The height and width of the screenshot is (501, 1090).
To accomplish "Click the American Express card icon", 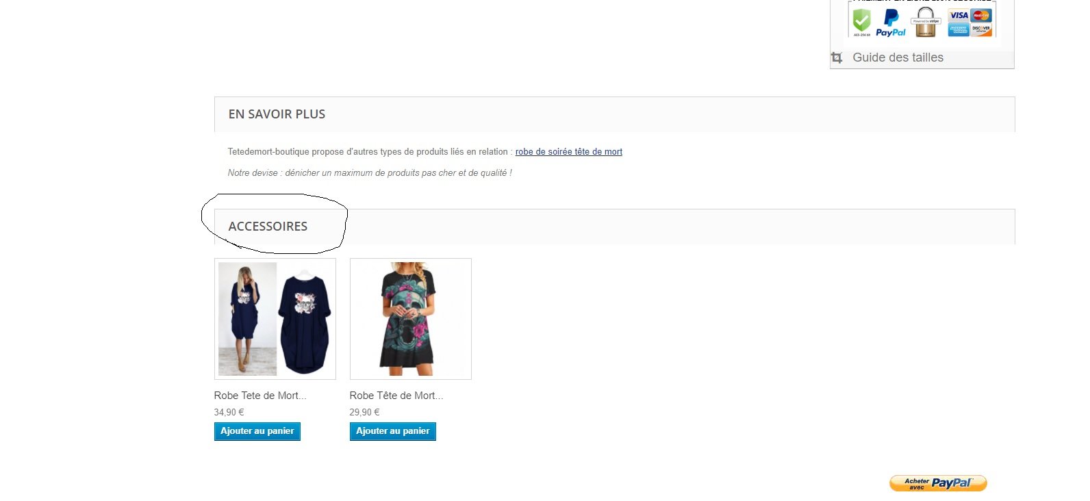I will pos(959,29).
